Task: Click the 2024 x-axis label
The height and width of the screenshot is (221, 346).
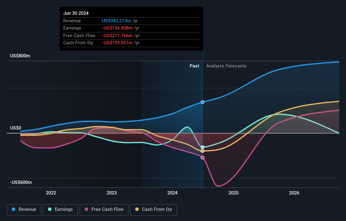Action: (172, 193)
